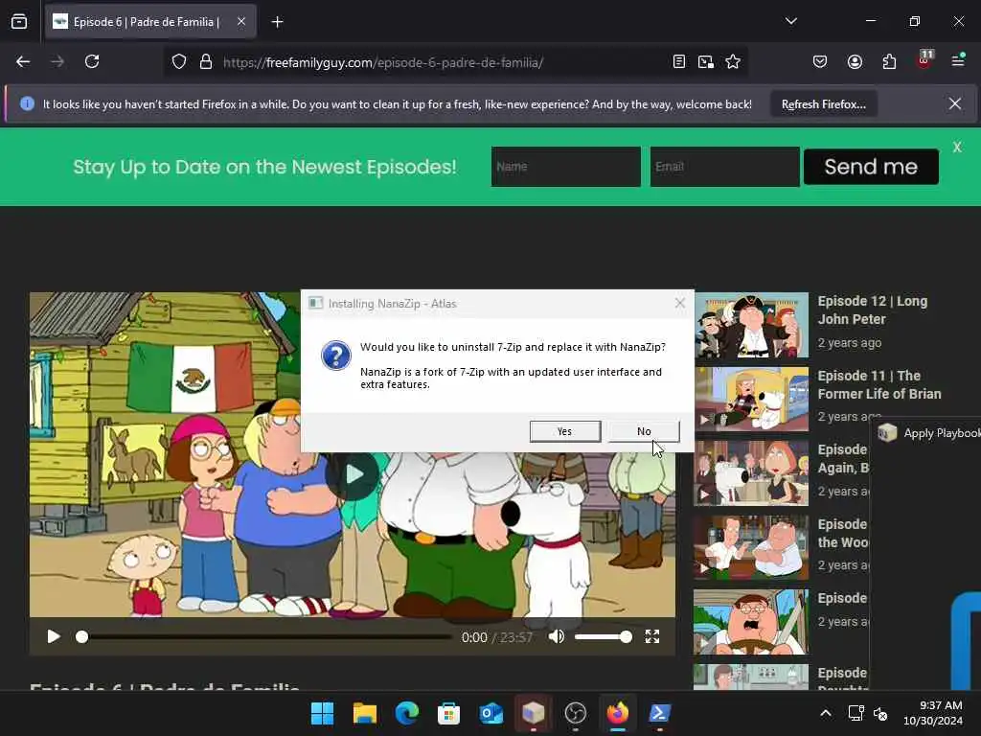Image resolution: width=981 pixels, height=736 pixels.
Task: Click the Email input field
Action: [725, 167]
